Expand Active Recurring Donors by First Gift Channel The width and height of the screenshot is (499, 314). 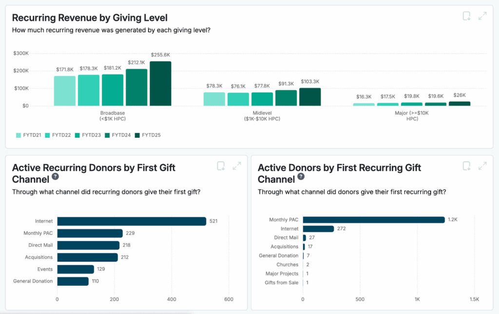(237, 166)
